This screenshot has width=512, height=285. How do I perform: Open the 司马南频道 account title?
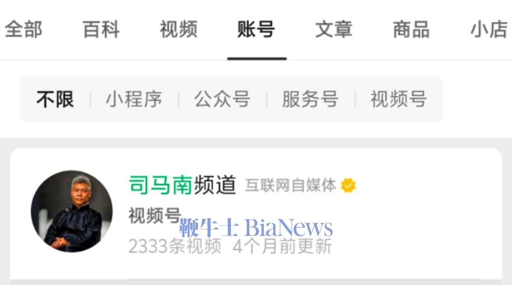point(182,185)
